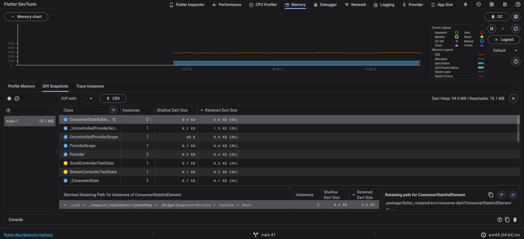Select the main-1 snapshot in the list
The image size is (524, 239).
pos(30,121)
